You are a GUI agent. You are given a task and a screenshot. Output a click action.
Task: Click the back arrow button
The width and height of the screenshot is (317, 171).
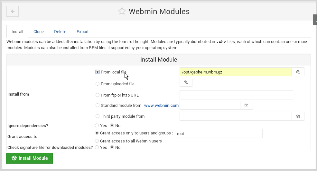pos(13,11)
